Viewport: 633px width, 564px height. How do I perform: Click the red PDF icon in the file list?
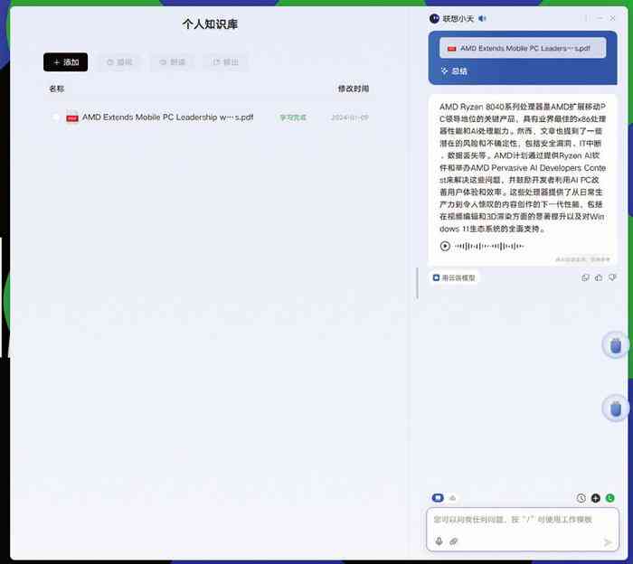pyautogui.click(x=72, y=117)
